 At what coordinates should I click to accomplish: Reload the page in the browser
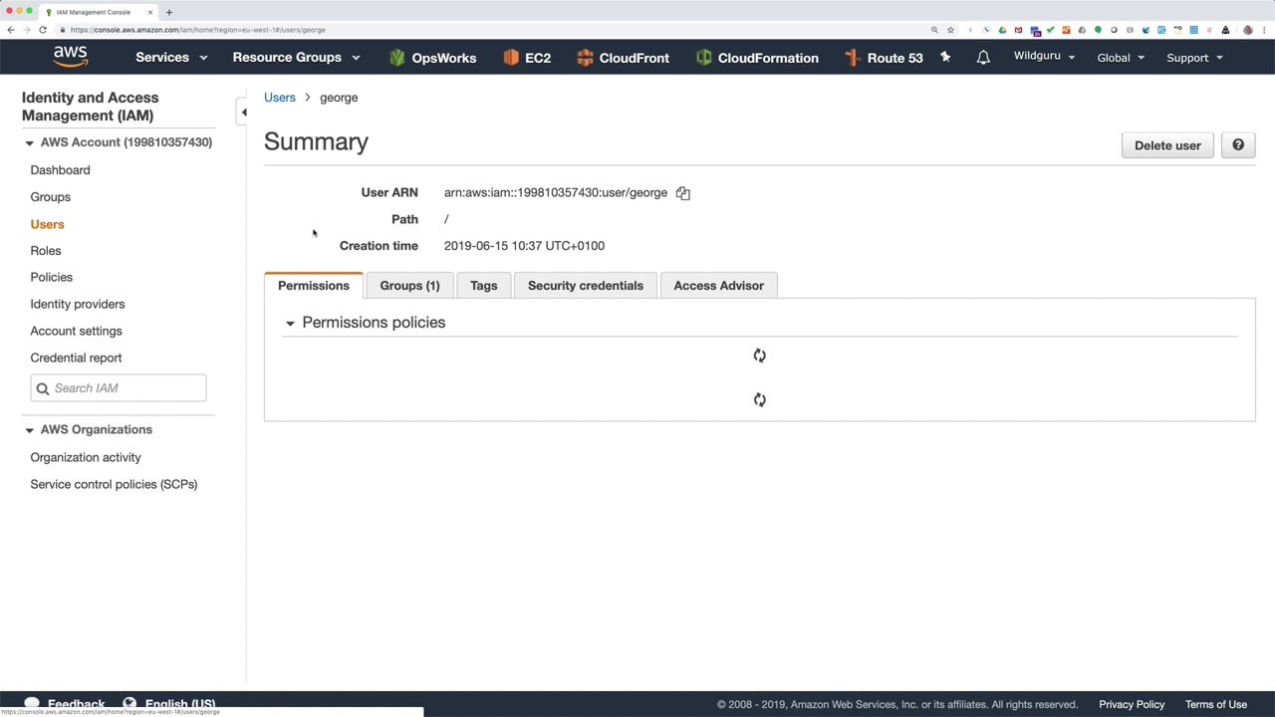pyautogui.click(x=43, y=30)
